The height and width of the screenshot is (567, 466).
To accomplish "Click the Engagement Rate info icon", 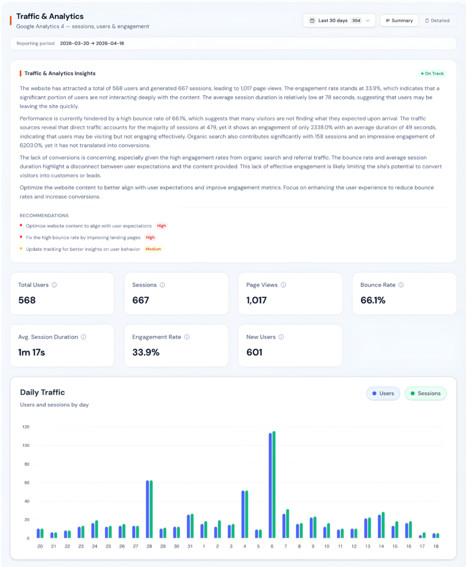I will pos(187,337).
